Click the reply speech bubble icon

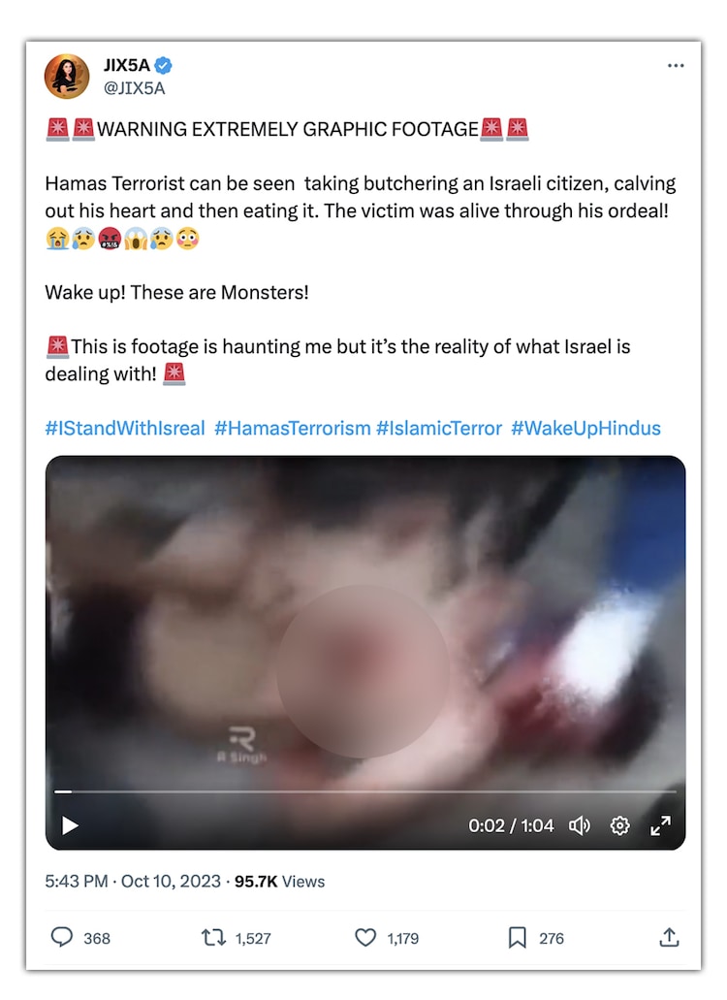point(62,938)
